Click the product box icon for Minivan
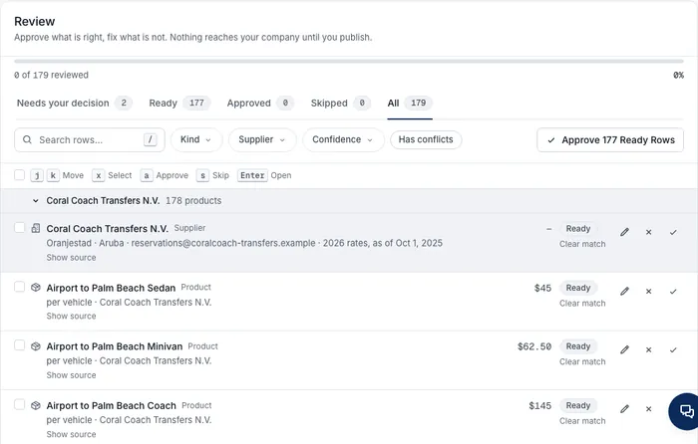The image size is (698, 444). coord(36,346)
